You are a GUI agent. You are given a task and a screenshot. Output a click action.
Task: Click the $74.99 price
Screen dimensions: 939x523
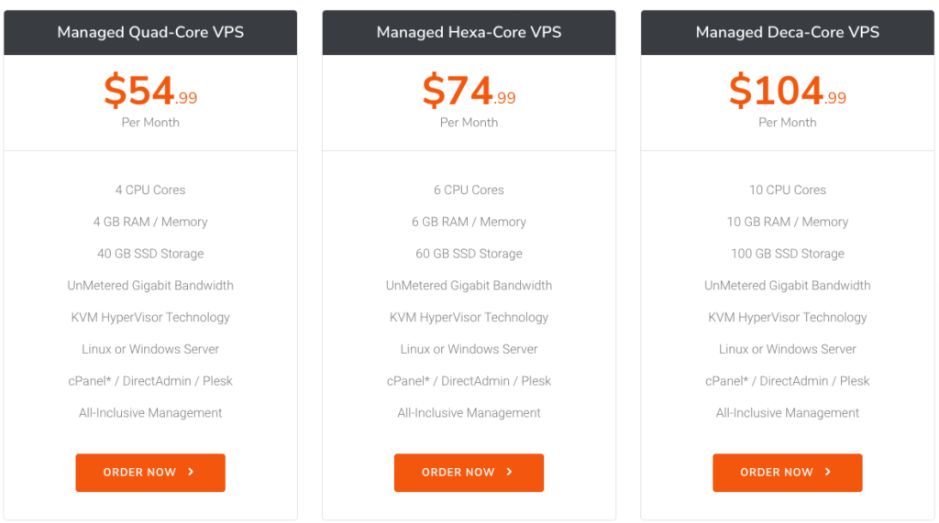[x=469, y=91]
